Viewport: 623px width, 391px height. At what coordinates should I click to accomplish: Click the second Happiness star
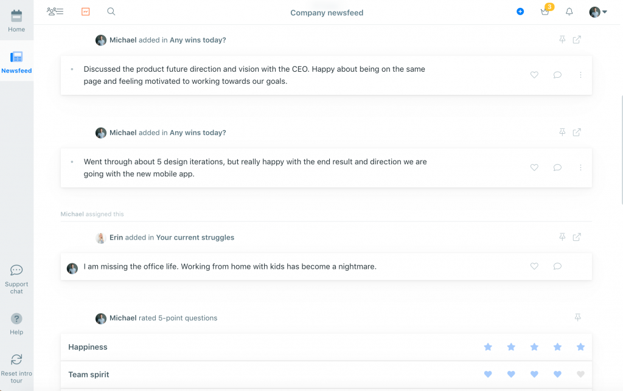coord(511,347)
